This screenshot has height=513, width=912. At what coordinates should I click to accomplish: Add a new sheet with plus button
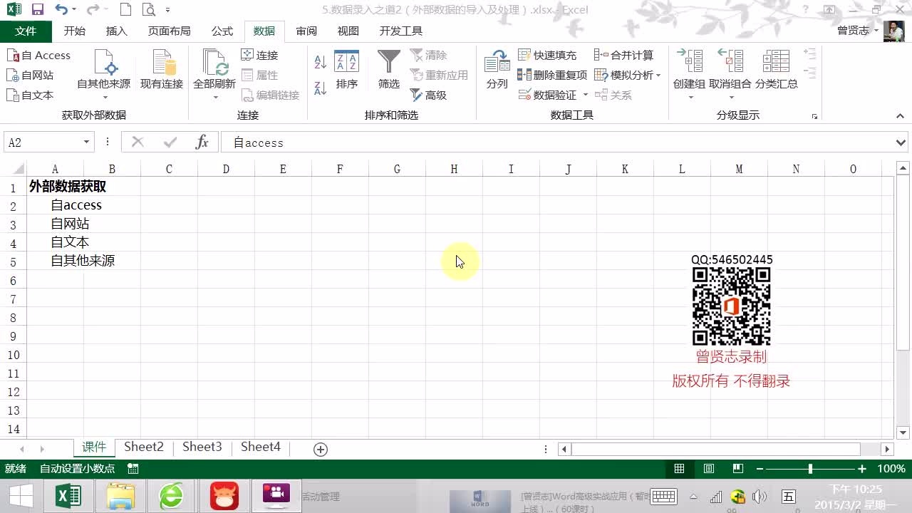(321, 449)
